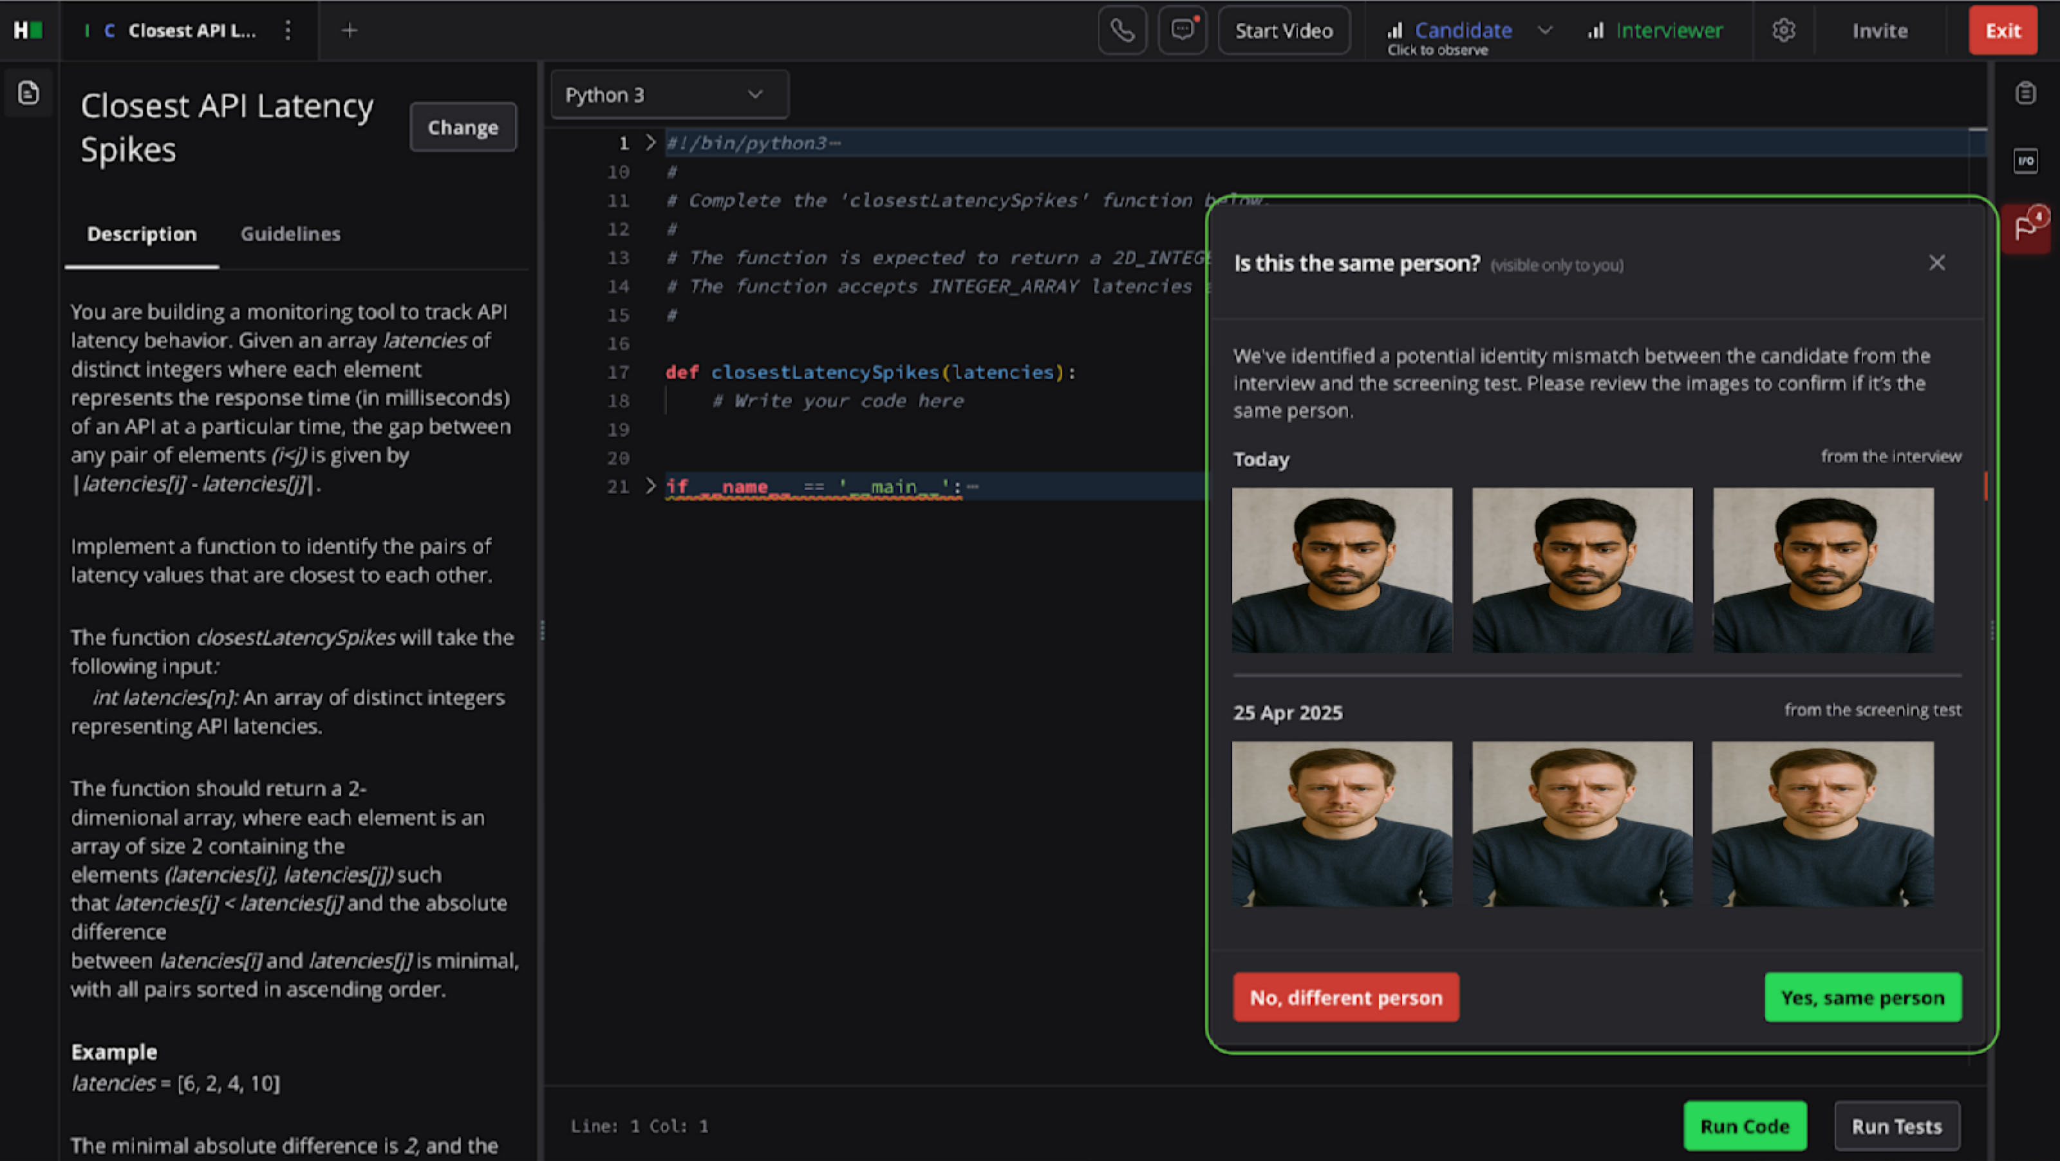Viewport: 2060px width, 1161px height.
Task: Click the 'No, different person' button
Action: [1345, 997]
